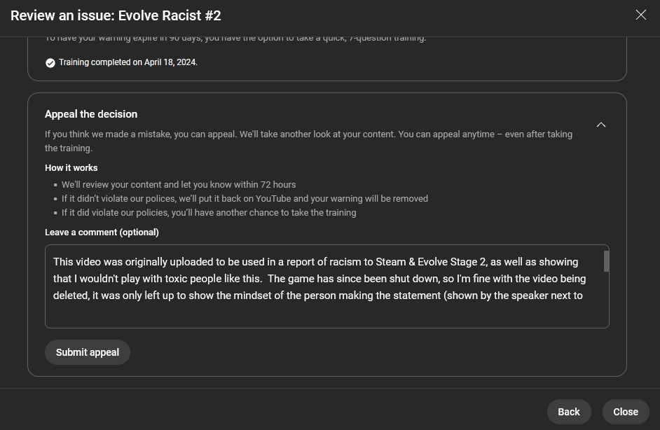Image resolution: width=660 pixels, height=430 pixels.
Task: Click the "Appeal the decision" heading
Action: (91, 114)
